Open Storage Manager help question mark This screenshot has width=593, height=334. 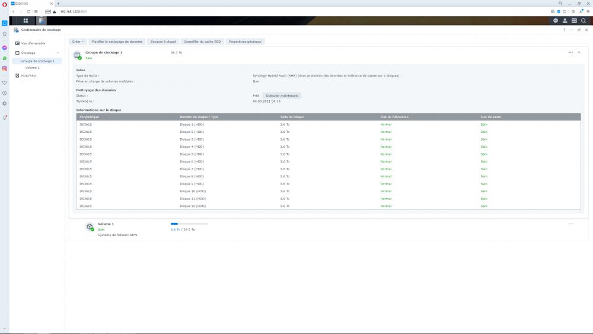(x=564, y=30)
